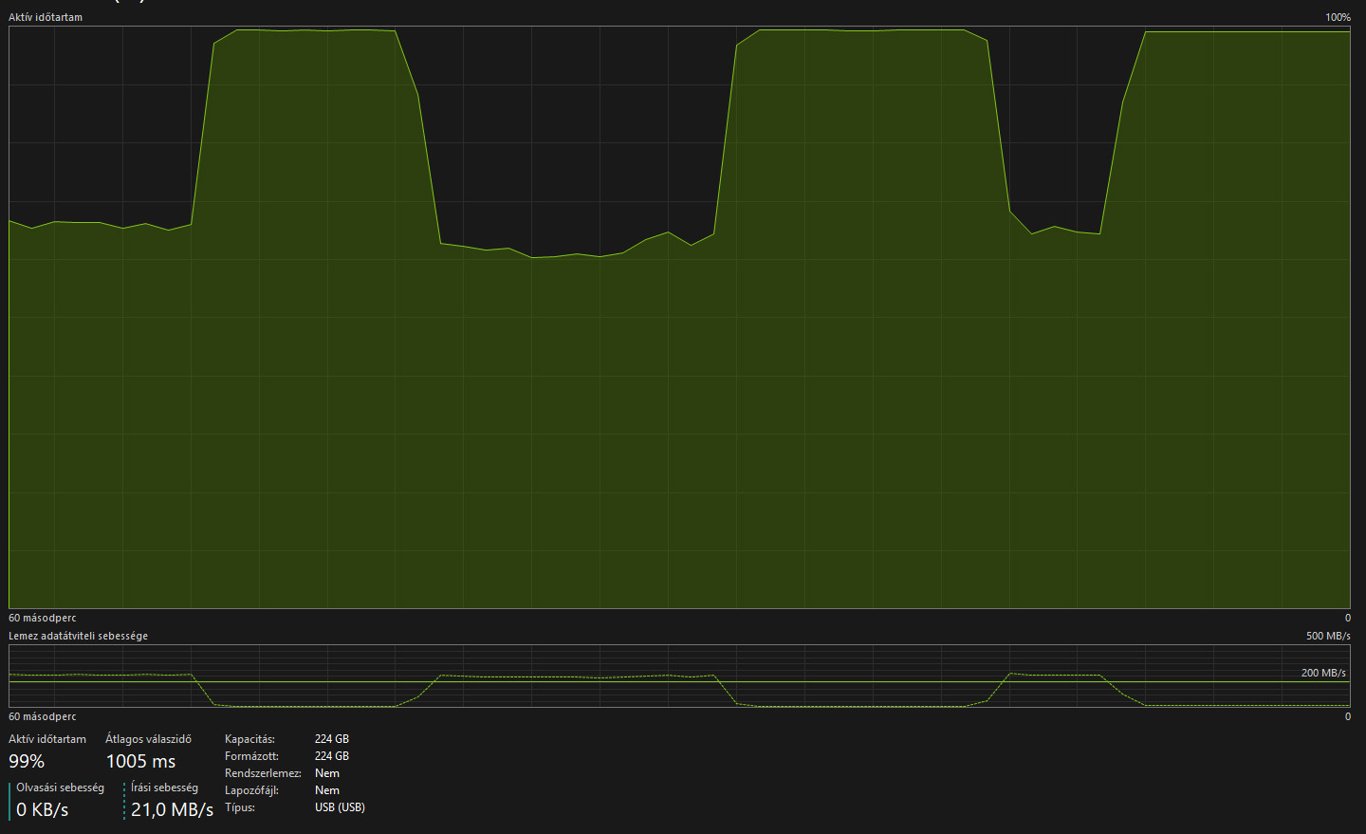Viewport: 1366px width, 834px height.
Task: Select the 'Nem' value beside Rendszerlemez
Action: (327, 773)
